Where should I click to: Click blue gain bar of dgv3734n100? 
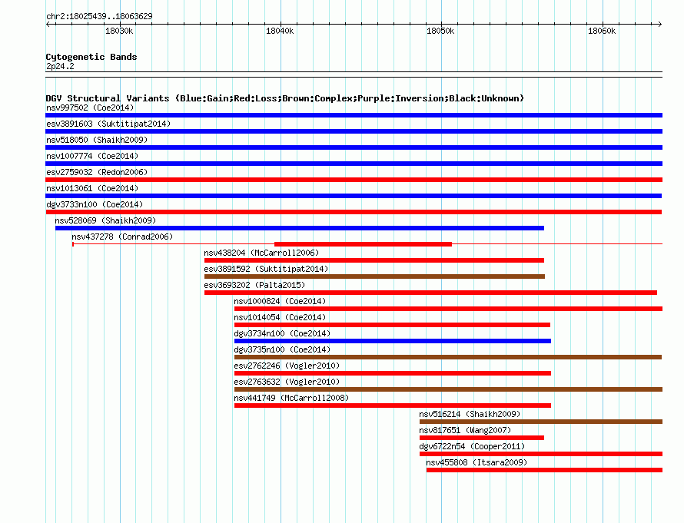[x=393, y=341]
